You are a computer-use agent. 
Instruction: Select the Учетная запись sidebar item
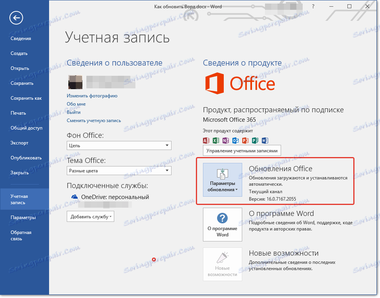click(x=24, y=199)
